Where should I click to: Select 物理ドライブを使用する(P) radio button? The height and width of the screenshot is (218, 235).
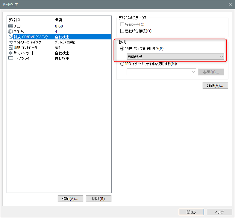pos(122,49)
